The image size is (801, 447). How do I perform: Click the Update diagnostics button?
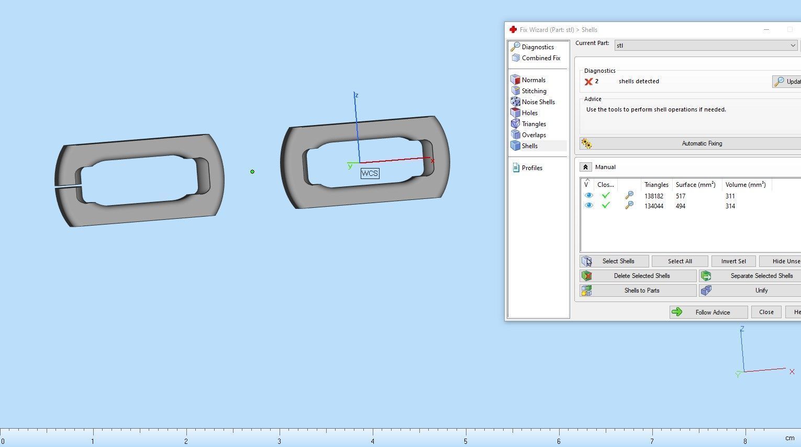pyautogui.click(x=786, y=82)
